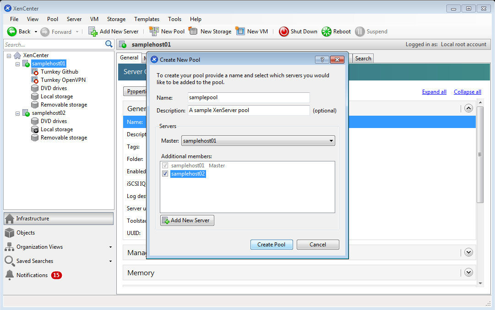495x310 pixels.
Task: Click the Add New Server toolbar icon
Action: click(x=93, y=32)
